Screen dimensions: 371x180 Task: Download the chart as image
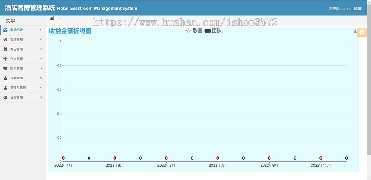(x=355, y=31)
